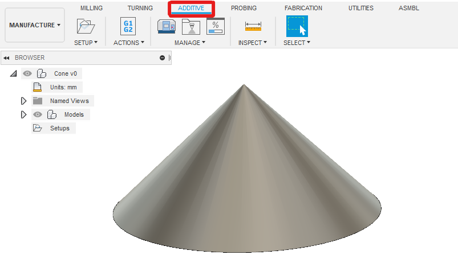Click the Measure ruler icon
458x271 pixels.
tap(253, 26)
